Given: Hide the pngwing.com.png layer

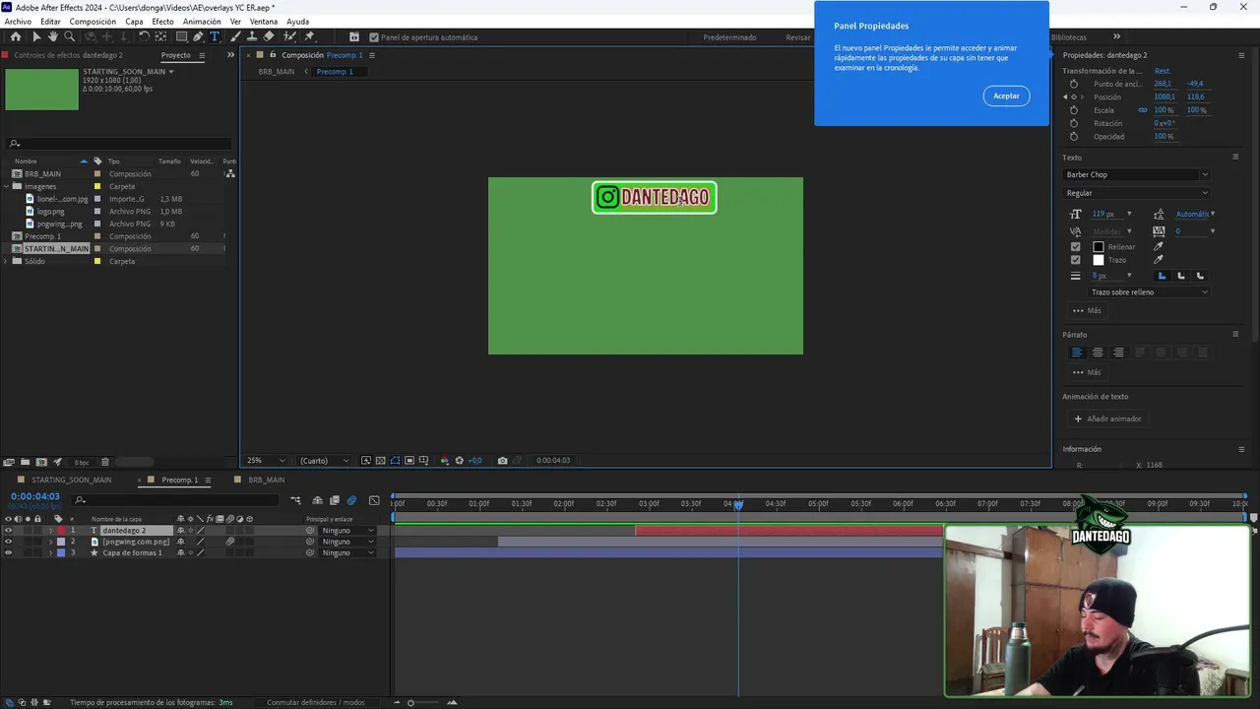Looking at the screenshot, I should 8,542.
